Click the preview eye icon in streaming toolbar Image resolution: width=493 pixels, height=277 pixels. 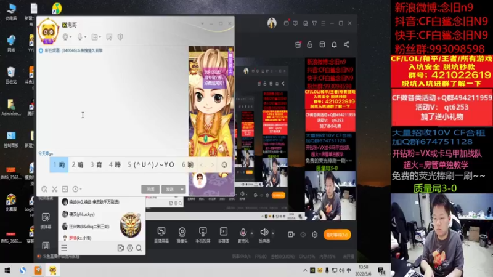[303, 235]
